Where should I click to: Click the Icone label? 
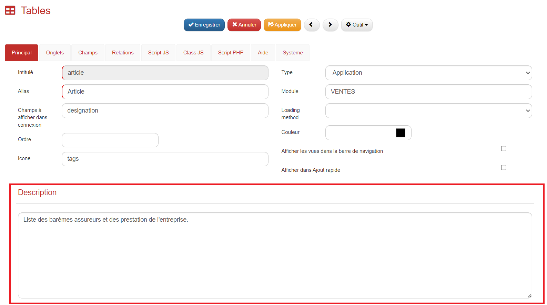pos(24,158)
